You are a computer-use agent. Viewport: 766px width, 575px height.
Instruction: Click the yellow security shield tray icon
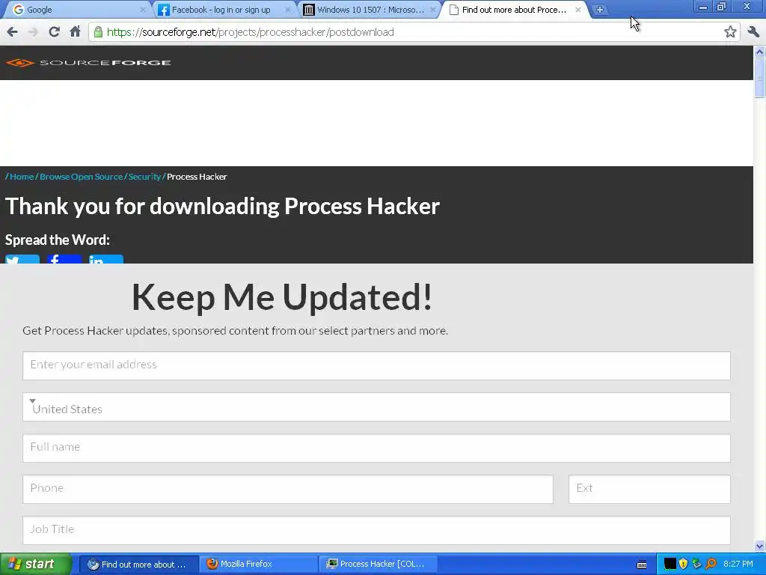click(x=683, y=565)
